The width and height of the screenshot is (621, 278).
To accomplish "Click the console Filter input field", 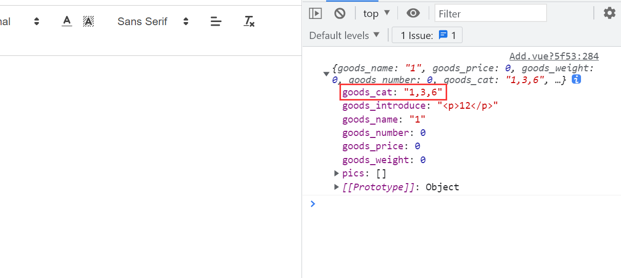I will 490,13.
